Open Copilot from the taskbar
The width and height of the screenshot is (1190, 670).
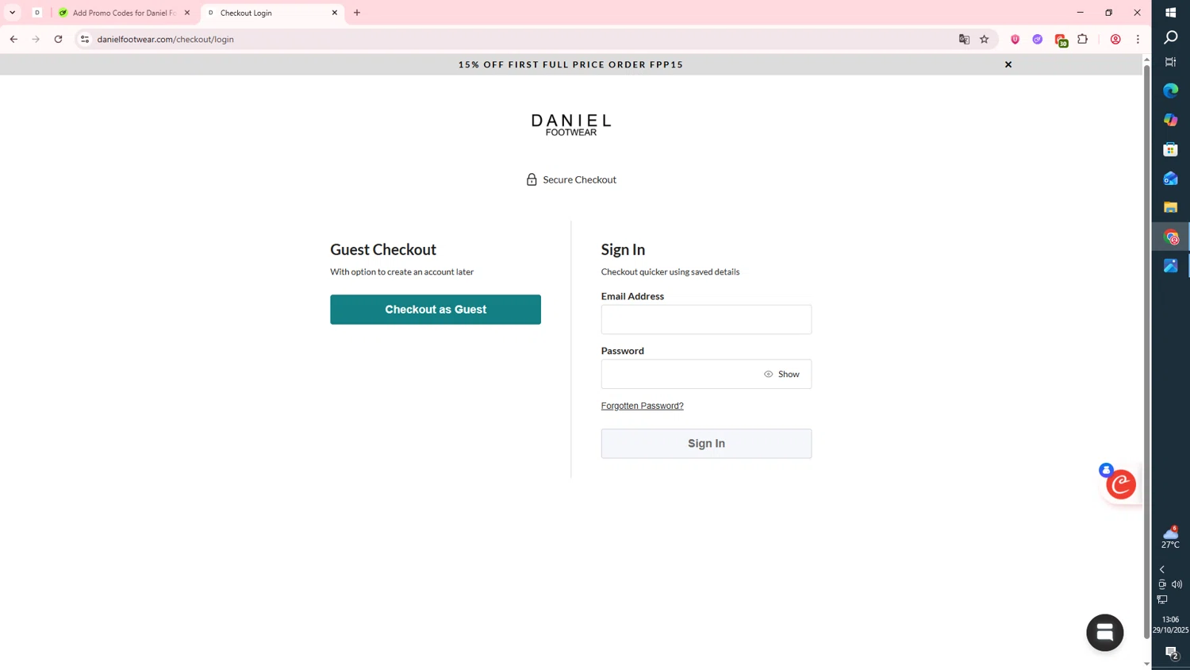[1171, 120]
